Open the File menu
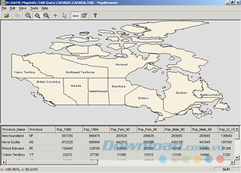 4,8
